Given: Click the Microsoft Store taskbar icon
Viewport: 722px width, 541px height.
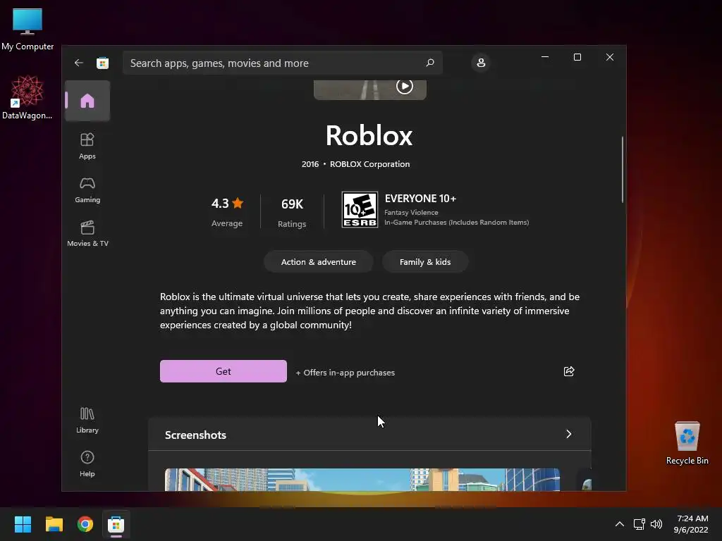Looking at the screenshot, I should click(x=116, y=524).
